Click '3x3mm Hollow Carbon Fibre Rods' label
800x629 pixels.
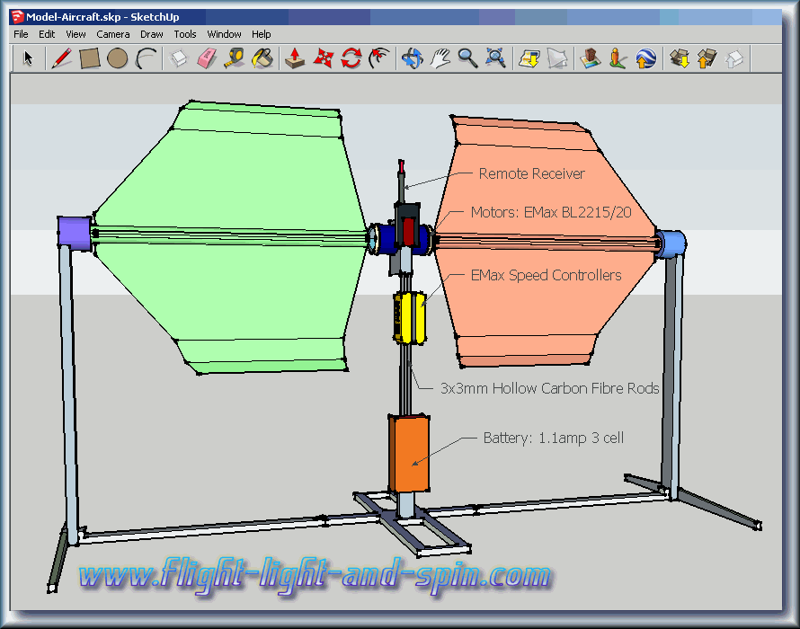tap(549, 388)
